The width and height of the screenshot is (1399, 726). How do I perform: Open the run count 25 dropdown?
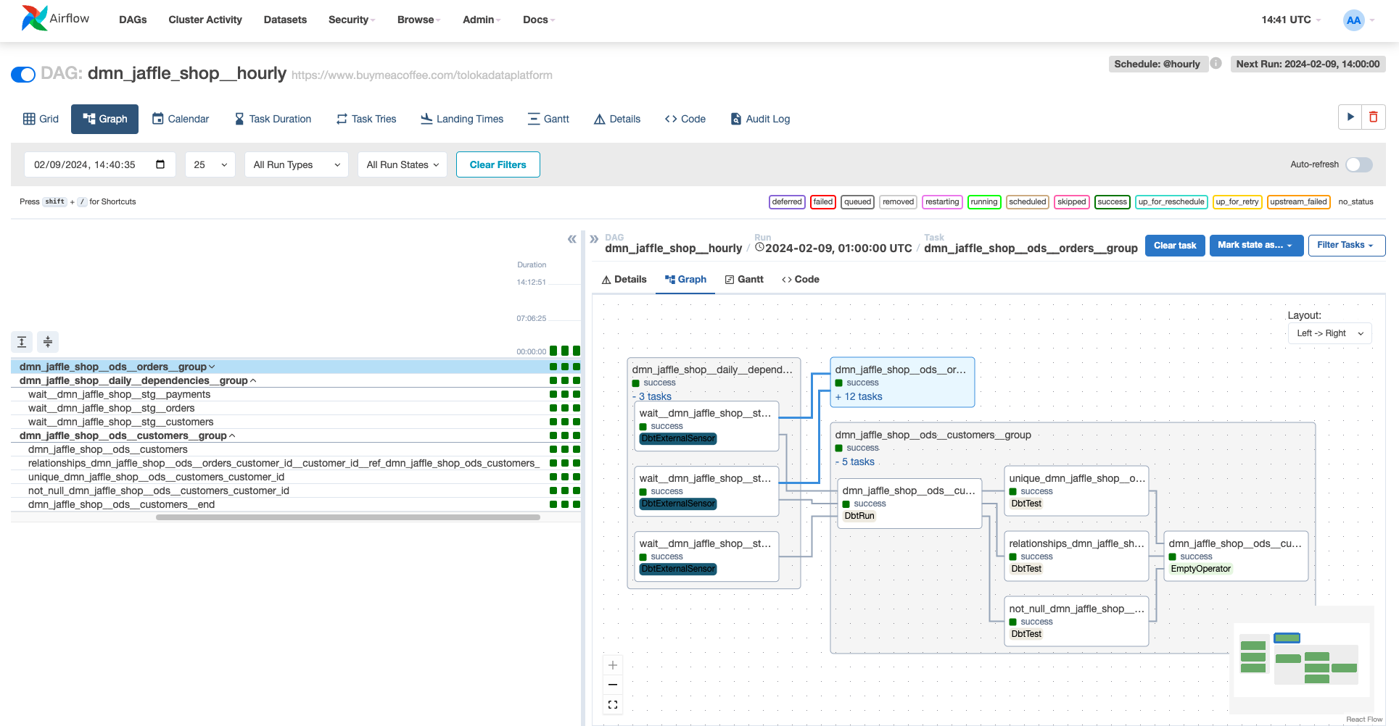pos(210,164)
